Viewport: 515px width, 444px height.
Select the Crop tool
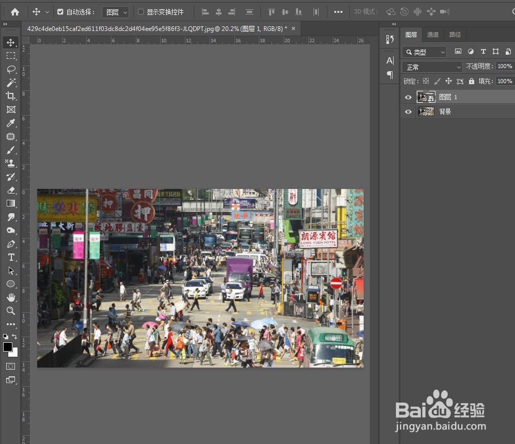point(10,96)
